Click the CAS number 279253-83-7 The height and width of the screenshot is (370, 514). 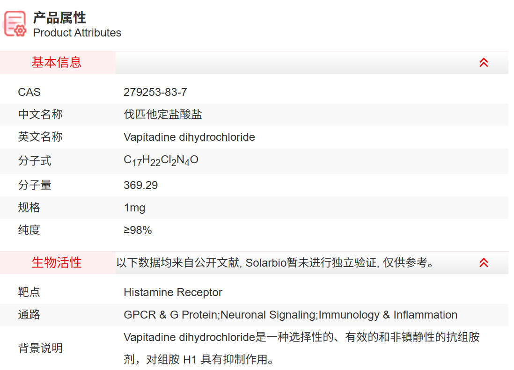click(155, 92)
